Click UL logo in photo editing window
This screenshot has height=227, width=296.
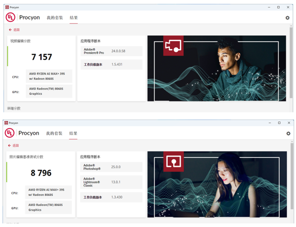[x=10, y=133]
